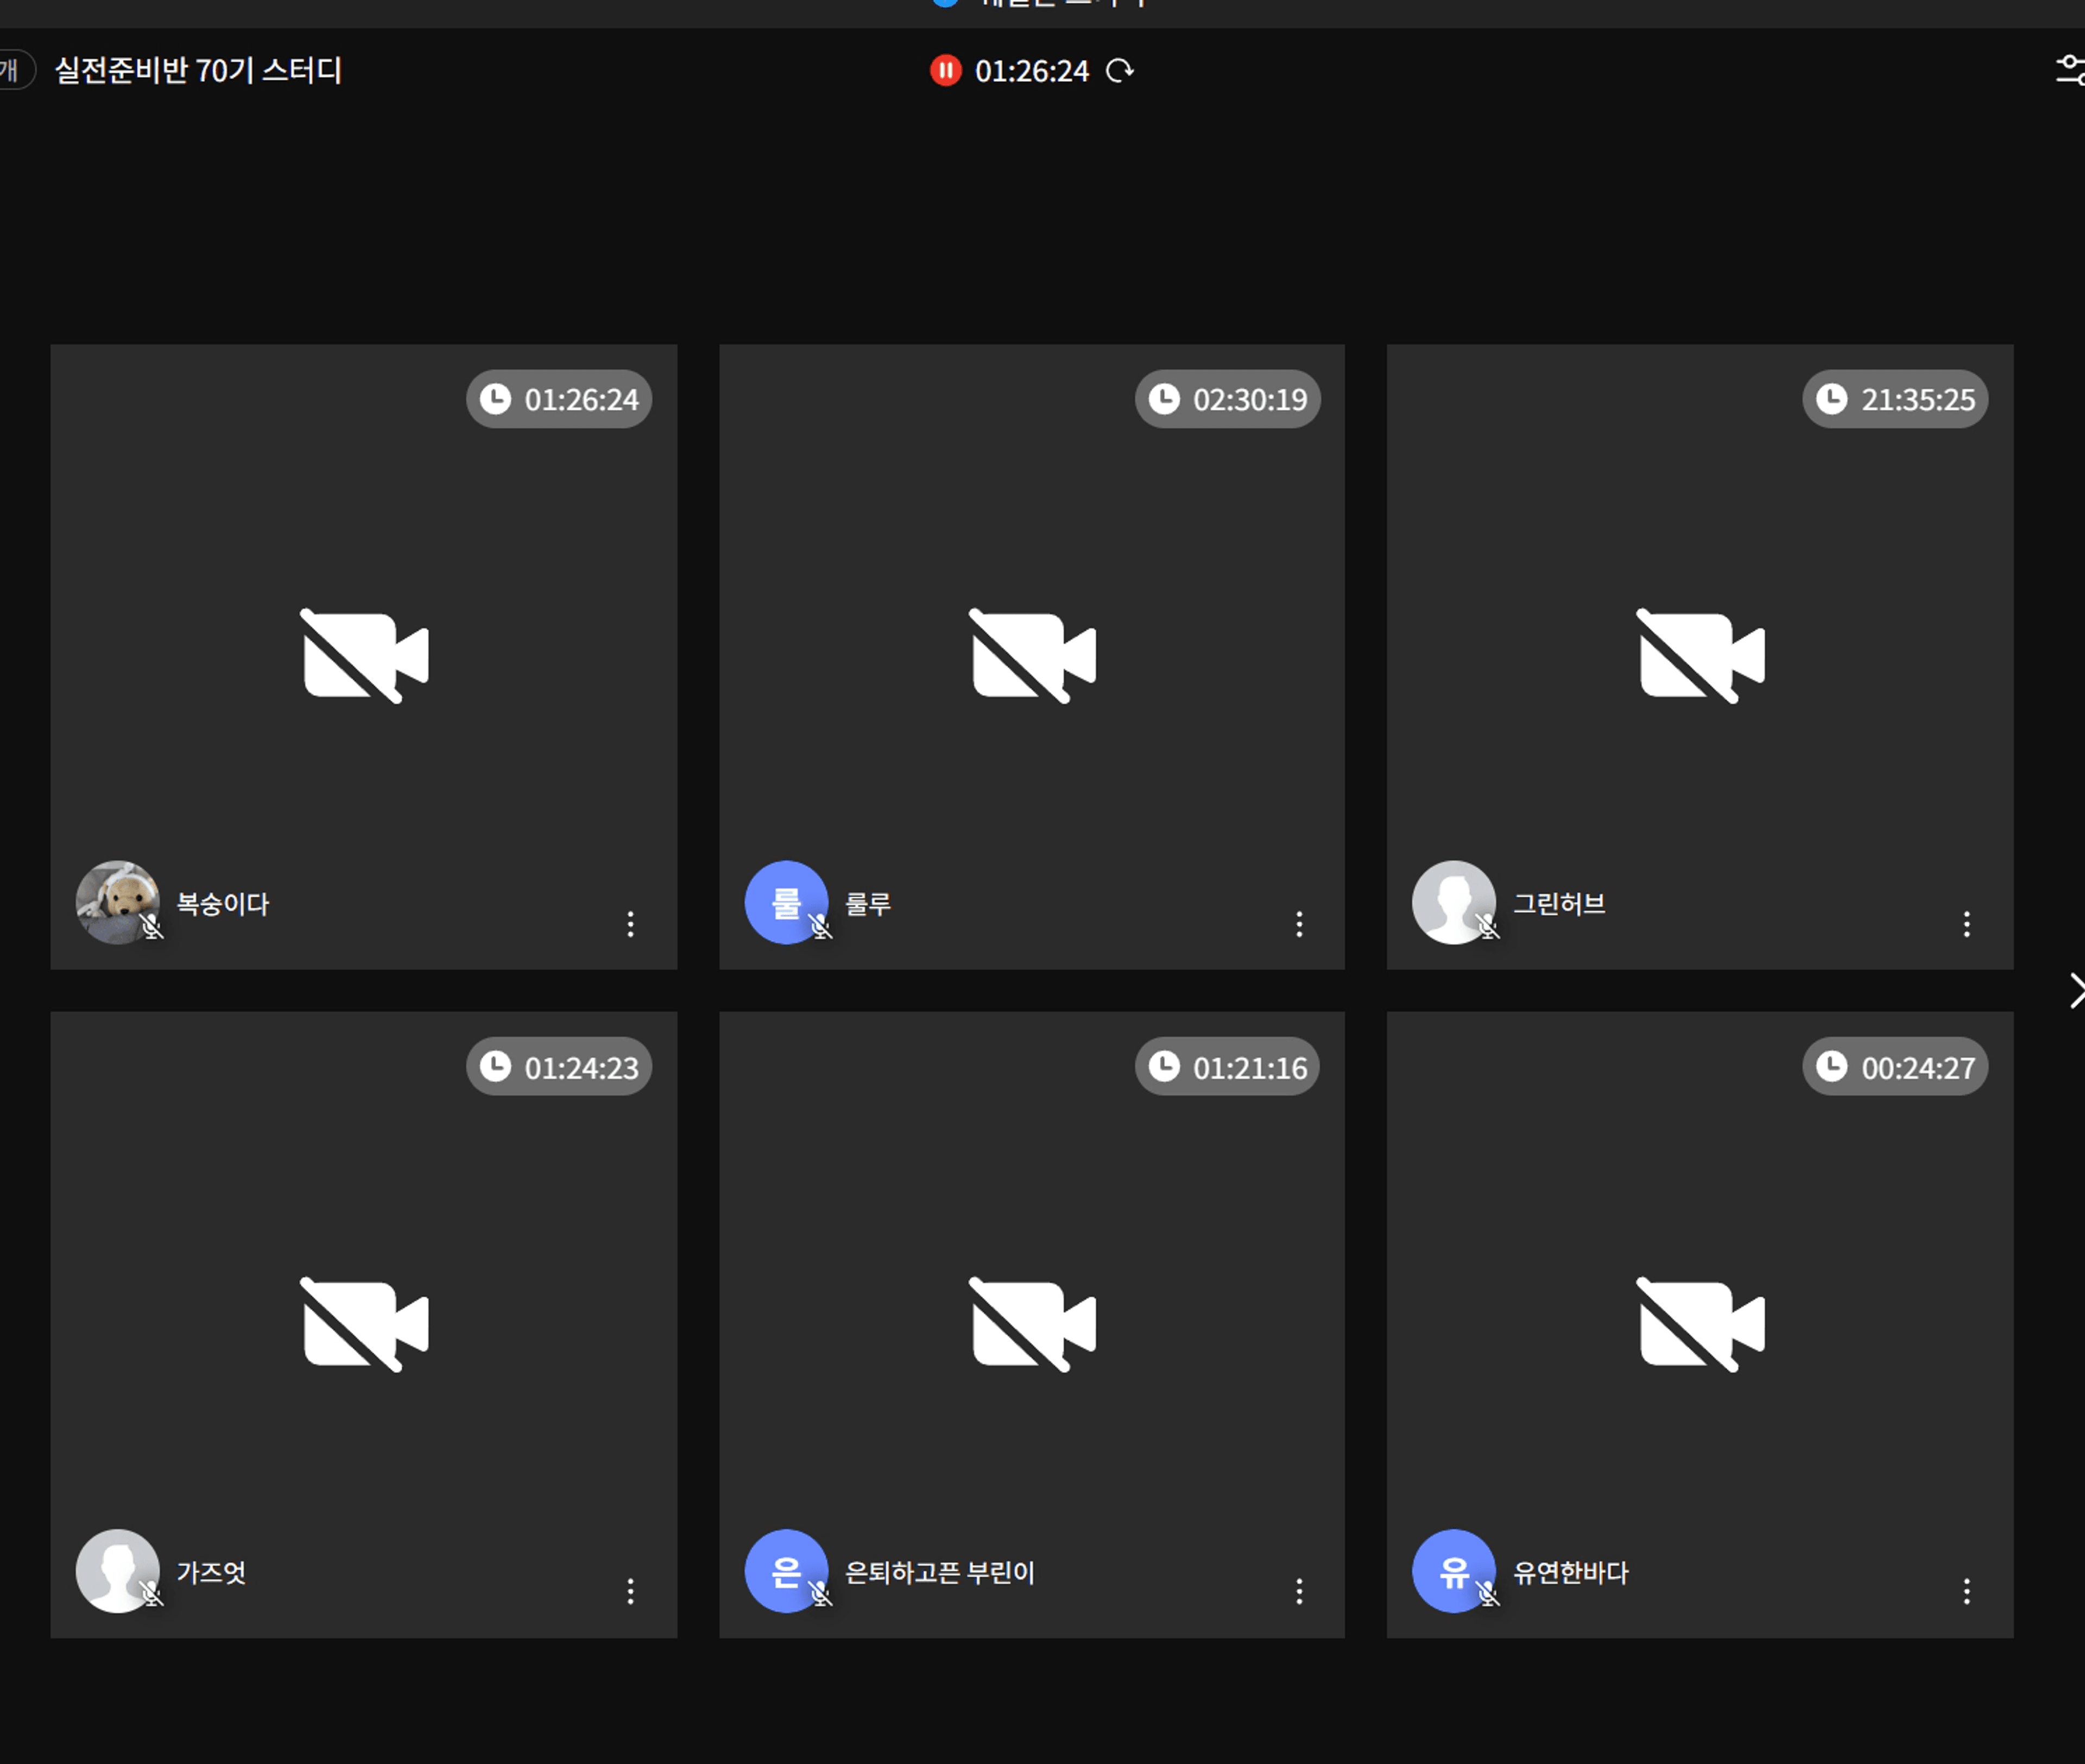
Task: Open more options for 룰루
Action: pyautogui.click(x=1299, y=924)
